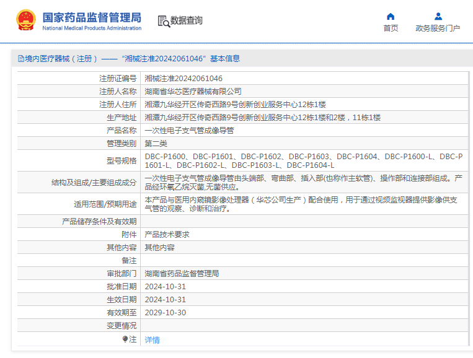Click the 审批部门 row label
The height and width of the screenshot is (358, 473).
(122, 274)
